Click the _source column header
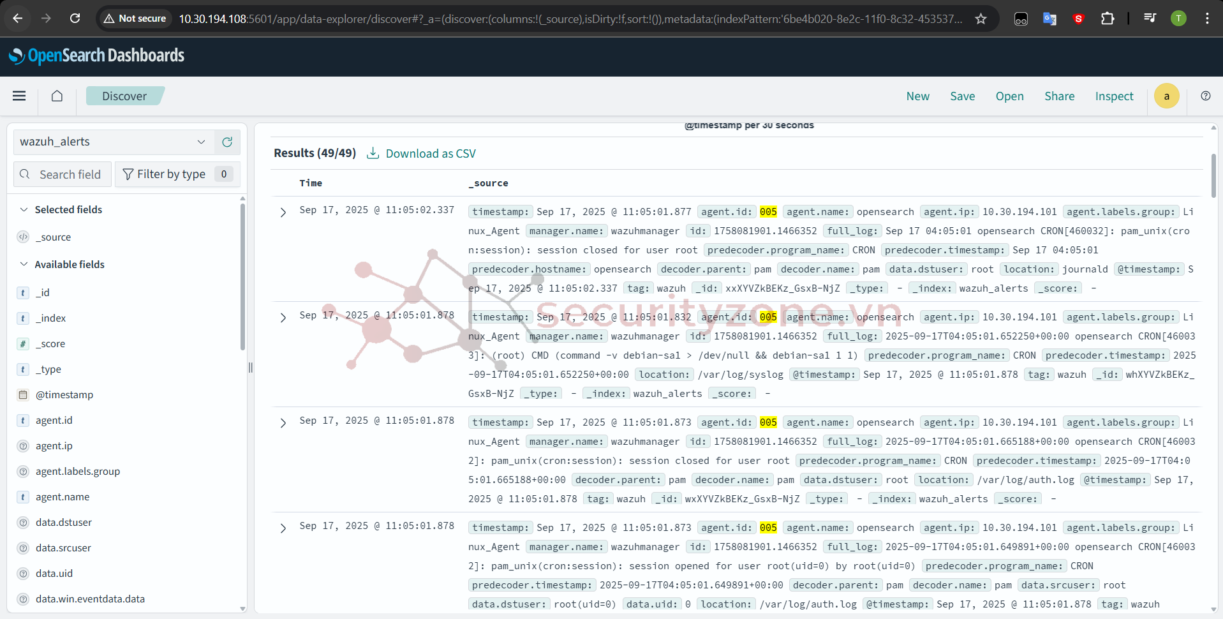1223x619 pixels. (x=488, y=183)
